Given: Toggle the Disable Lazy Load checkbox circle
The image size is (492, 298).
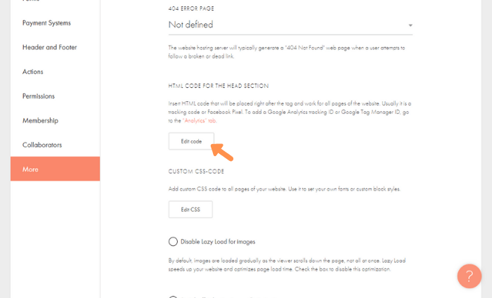Looking at the screenshot, I should tap(173, 242).
